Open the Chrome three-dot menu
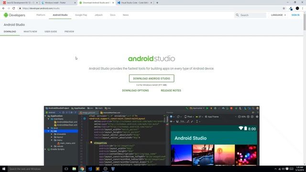This screenshot has width=306, height=172. tap(303, 9)
